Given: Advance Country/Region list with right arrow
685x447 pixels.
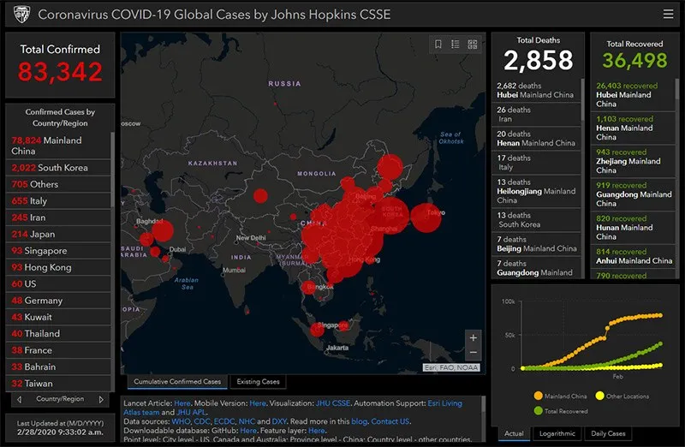Looking at the screenshot, I should click(x=101, y=399).
